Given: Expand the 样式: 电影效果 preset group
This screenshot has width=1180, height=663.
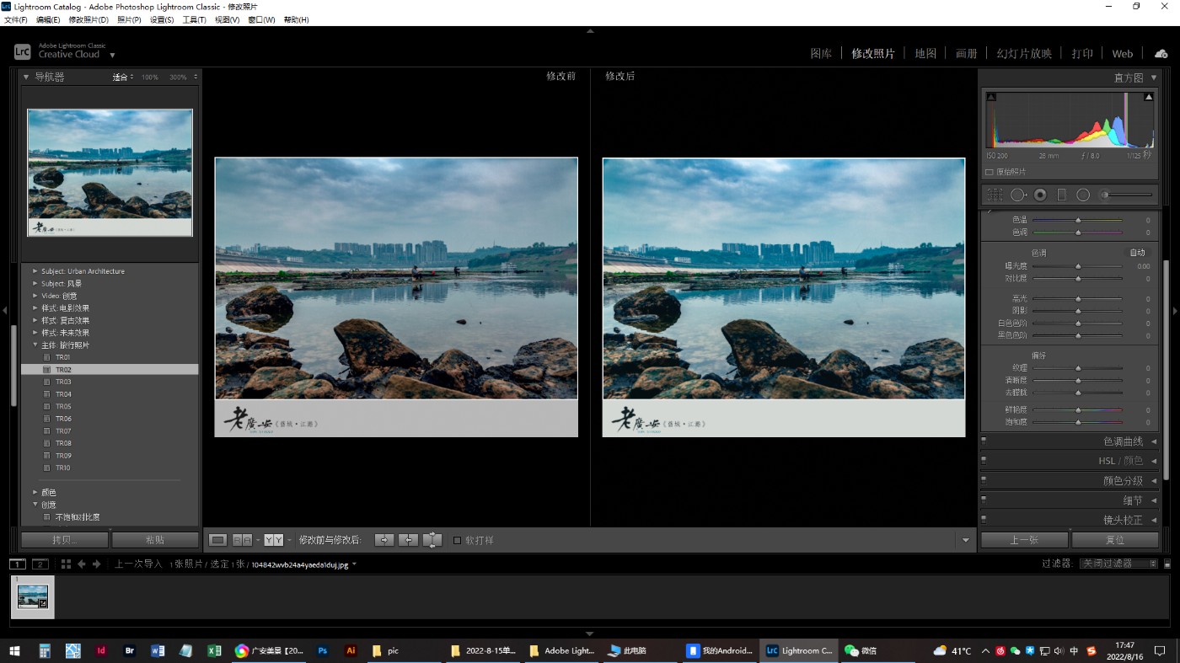Looking at the screenshot, I should tap(35, 308).
